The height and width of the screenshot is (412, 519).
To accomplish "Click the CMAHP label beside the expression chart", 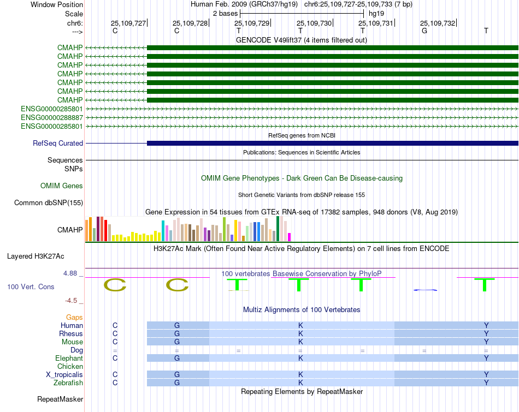I will click(70, 230).
